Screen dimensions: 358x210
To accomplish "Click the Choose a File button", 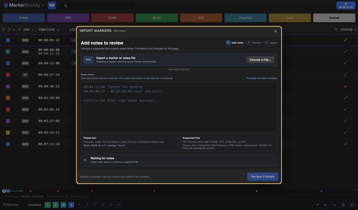I will click(x=260, y=60).
